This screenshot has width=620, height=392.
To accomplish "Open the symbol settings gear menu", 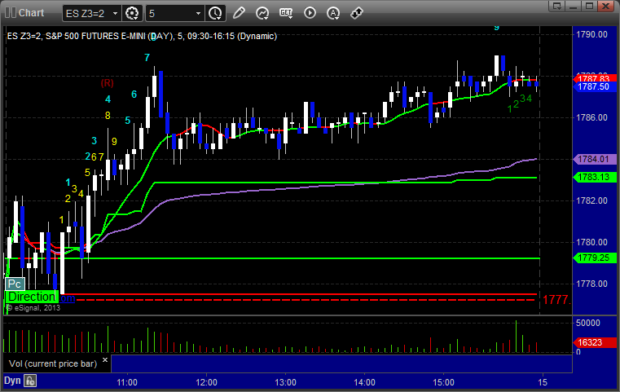I will [132, 13].
